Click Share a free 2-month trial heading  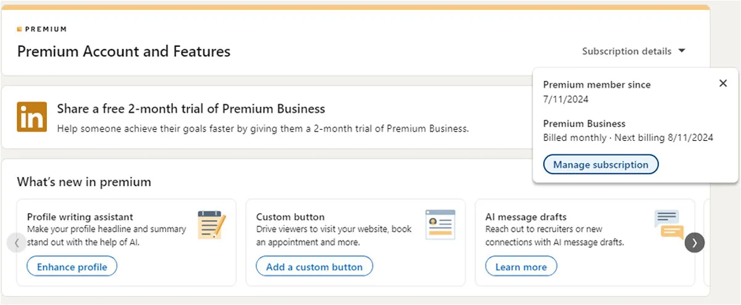191,109
